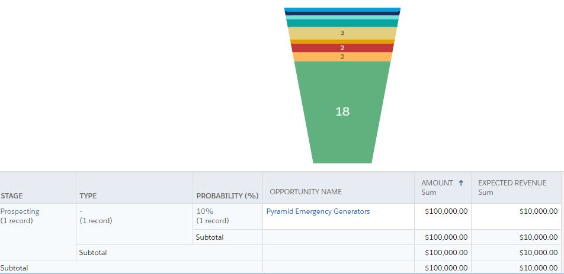Click the Type column header
This screenshot has width=564, height=274.
88,195
